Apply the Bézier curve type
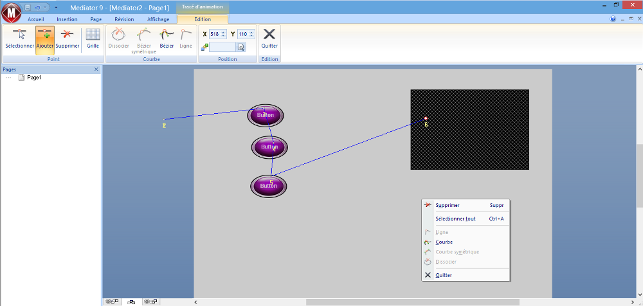643x306 pixels. point(167,39)
